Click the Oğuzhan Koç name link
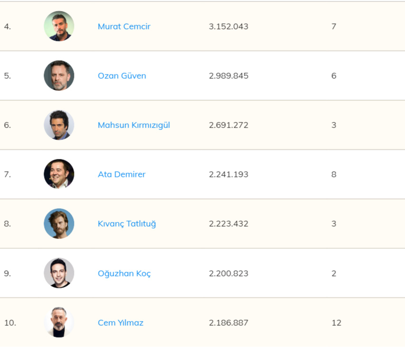Image resolution: width=405 pixels, height=347 pixels. pos(124,274)
